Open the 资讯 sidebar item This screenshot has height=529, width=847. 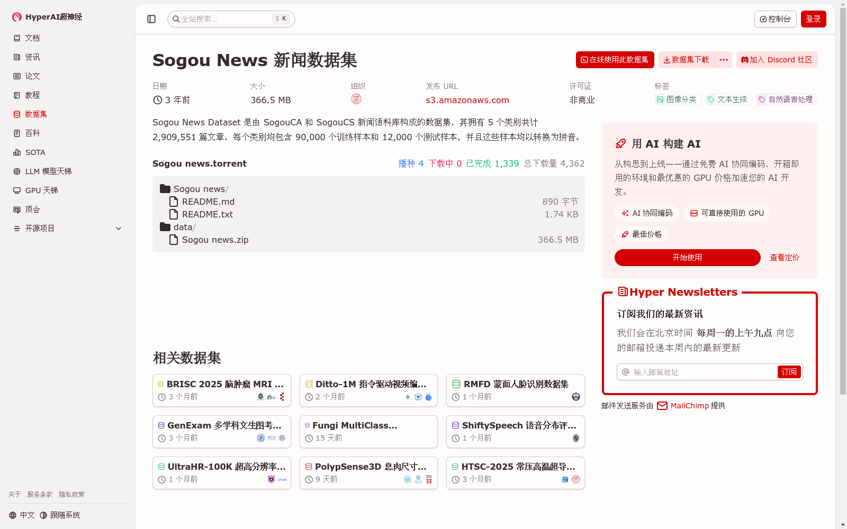pos(67,57)
